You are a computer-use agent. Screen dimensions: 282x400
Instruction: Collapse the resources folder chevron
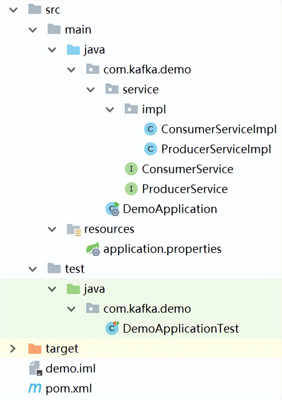click(52, 229)
